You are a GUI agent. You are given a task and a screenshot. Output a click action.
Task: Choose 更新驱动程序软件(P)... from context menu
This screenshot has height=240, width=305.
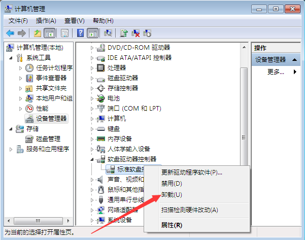[x=197, y=173]
